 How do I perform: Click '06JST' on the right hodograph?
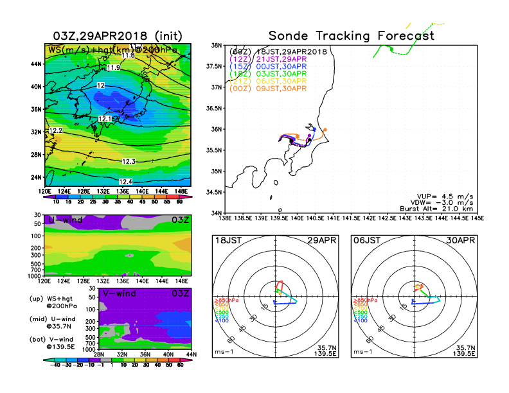(x=367, y=241)
